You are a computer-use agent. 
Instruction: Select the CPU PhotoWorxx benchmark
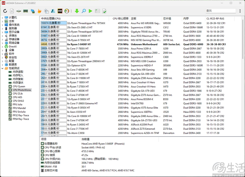click(x=22, y=90)
